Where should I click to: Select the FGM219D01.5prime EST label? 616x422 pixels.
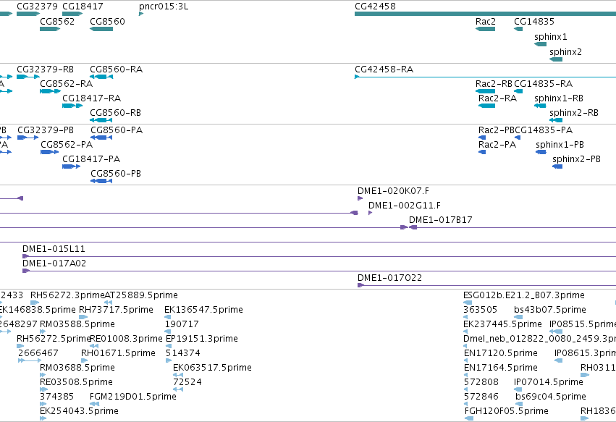pyautogui.click(x=132, y=397)
